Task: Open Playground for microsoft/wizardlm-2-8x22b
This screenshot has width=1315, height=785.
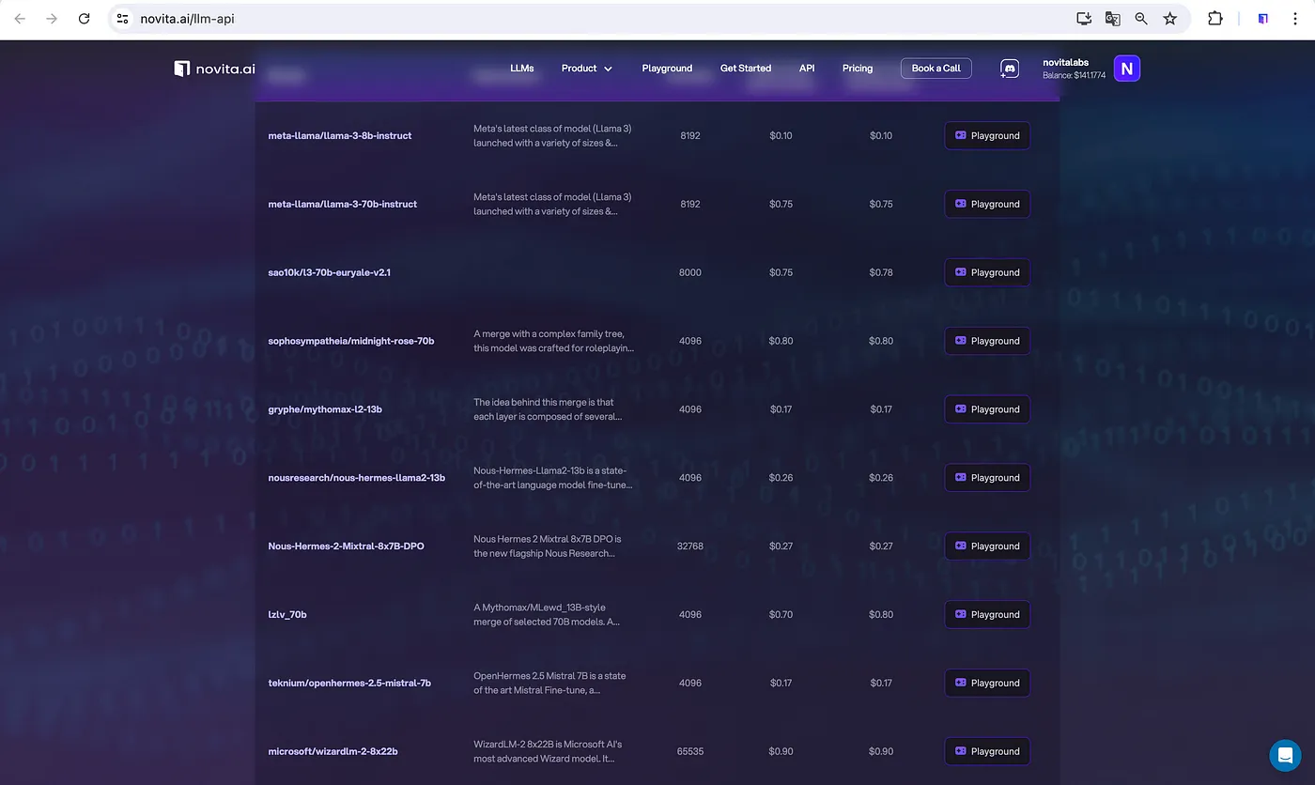Action: pos(987,752)
